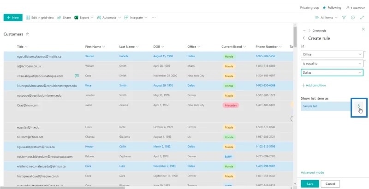Click the Share toolbar option
The width and height of the screenshot is (369, 189).
click(x=64, y=18)
